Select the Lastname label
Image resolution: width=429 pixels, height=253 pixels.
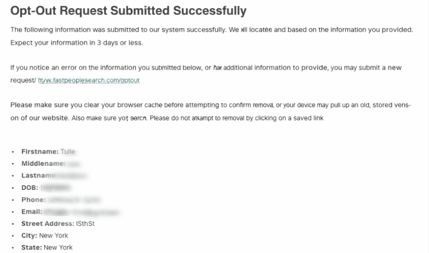point(40,176)
